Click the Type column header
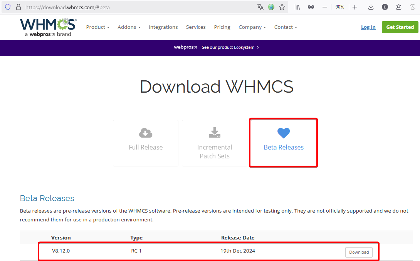The width and height of the screenshot is (420, 261). click(x=136, y=238)
